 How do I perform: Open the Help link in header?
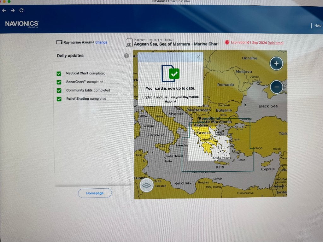click(318, 26)
